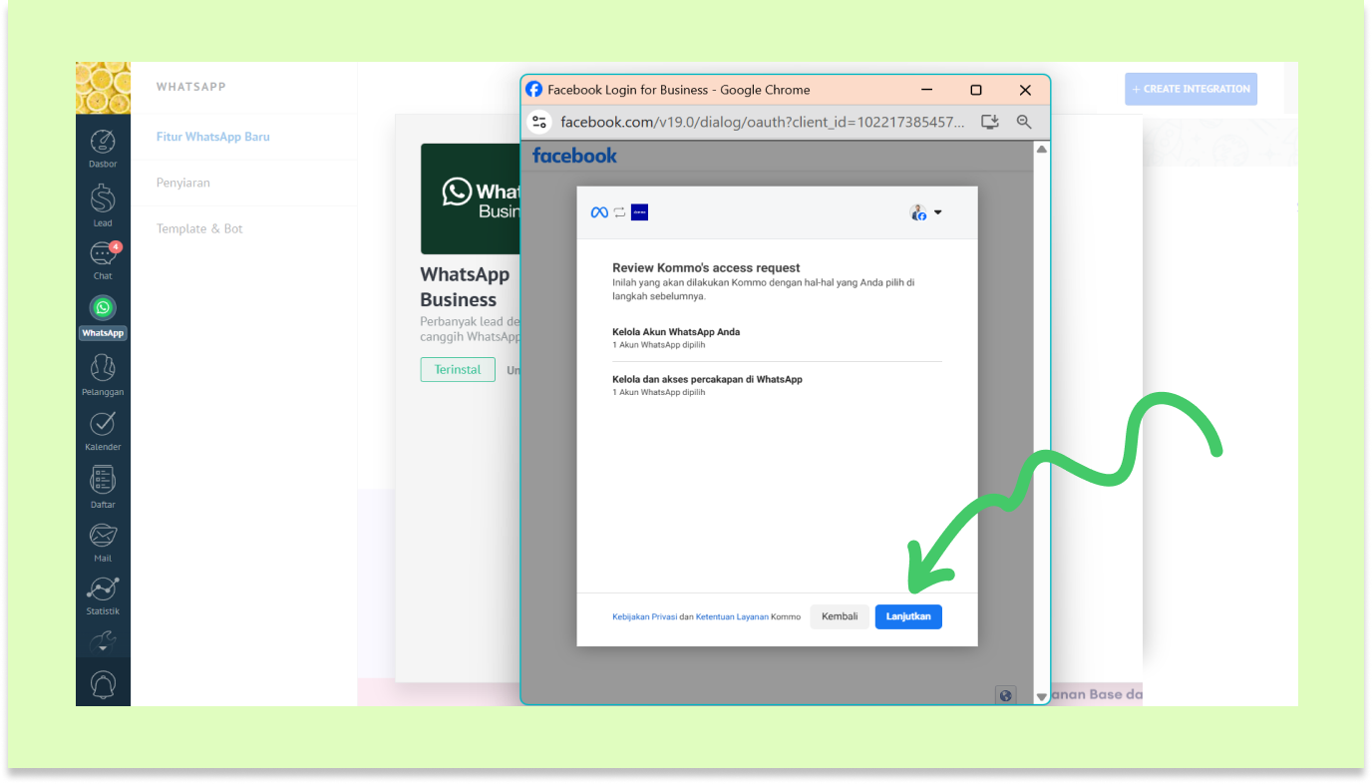Click the lemon account avatar

103,88
